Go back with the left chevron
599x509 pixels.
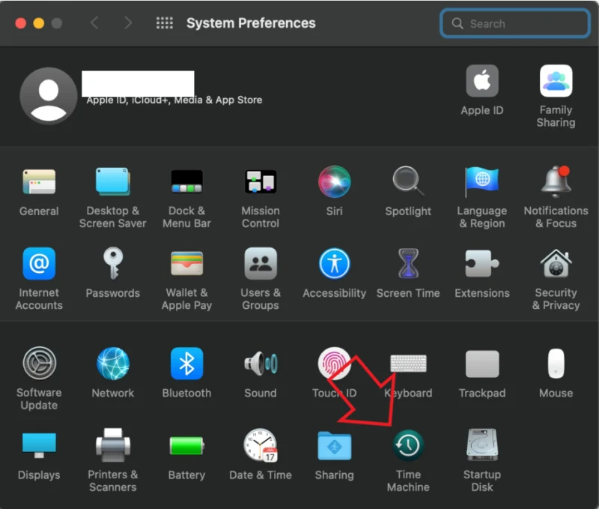pos(94,23)
